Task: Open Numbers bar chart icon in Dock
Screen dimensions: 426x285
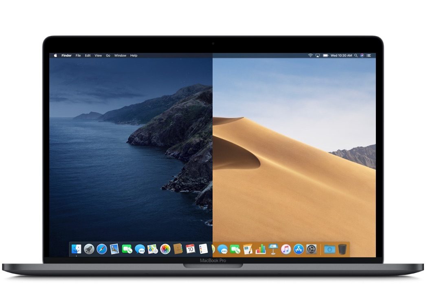Action: click(261, 249)
